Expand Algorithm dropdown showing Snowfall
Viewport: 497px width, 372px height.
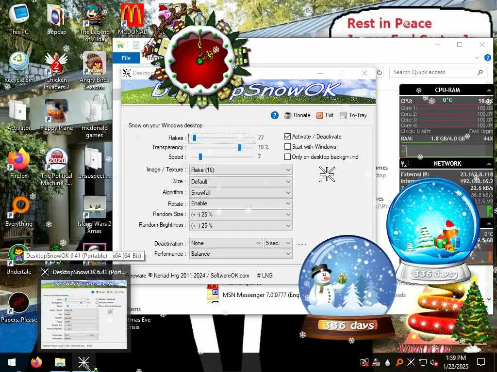[x=241, y=193]
